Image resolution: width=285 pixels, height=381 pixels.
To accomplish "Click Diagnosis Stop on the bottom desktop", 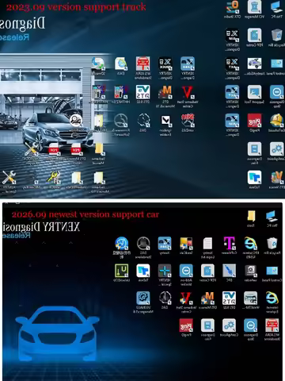I will coord(250,325).
